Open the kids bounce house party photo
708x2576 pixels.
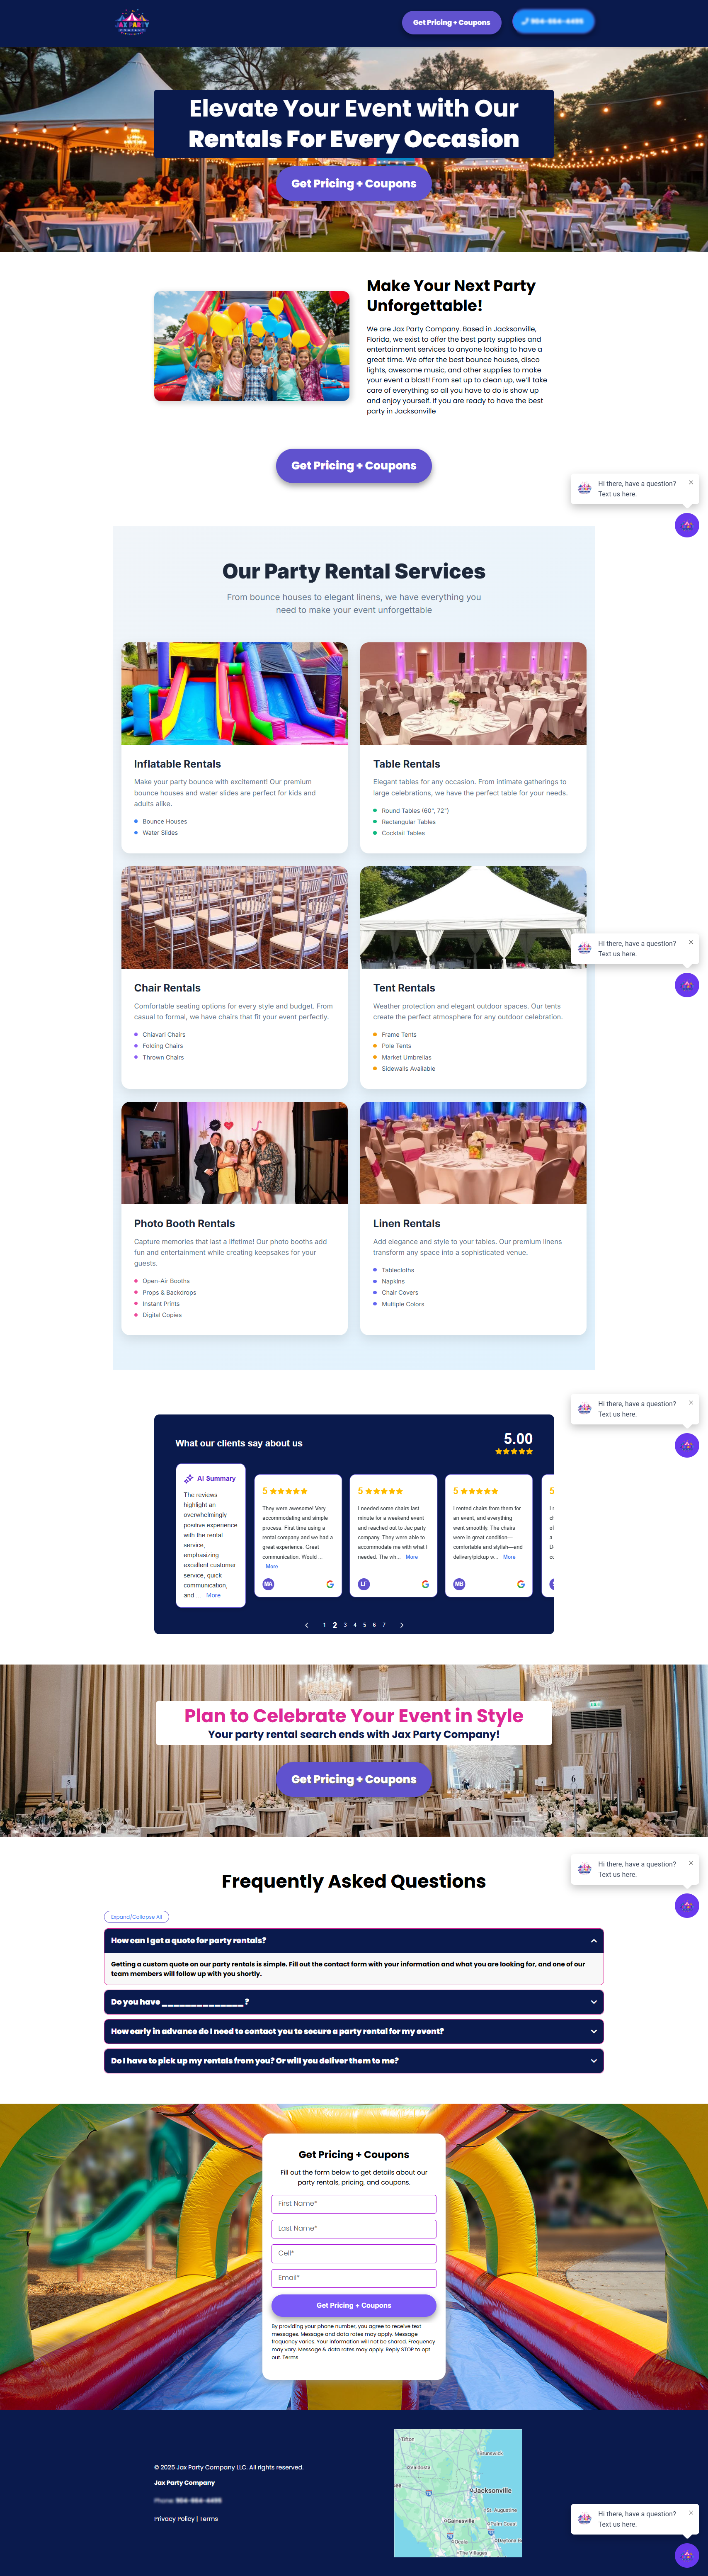click(x=252, y=346)
